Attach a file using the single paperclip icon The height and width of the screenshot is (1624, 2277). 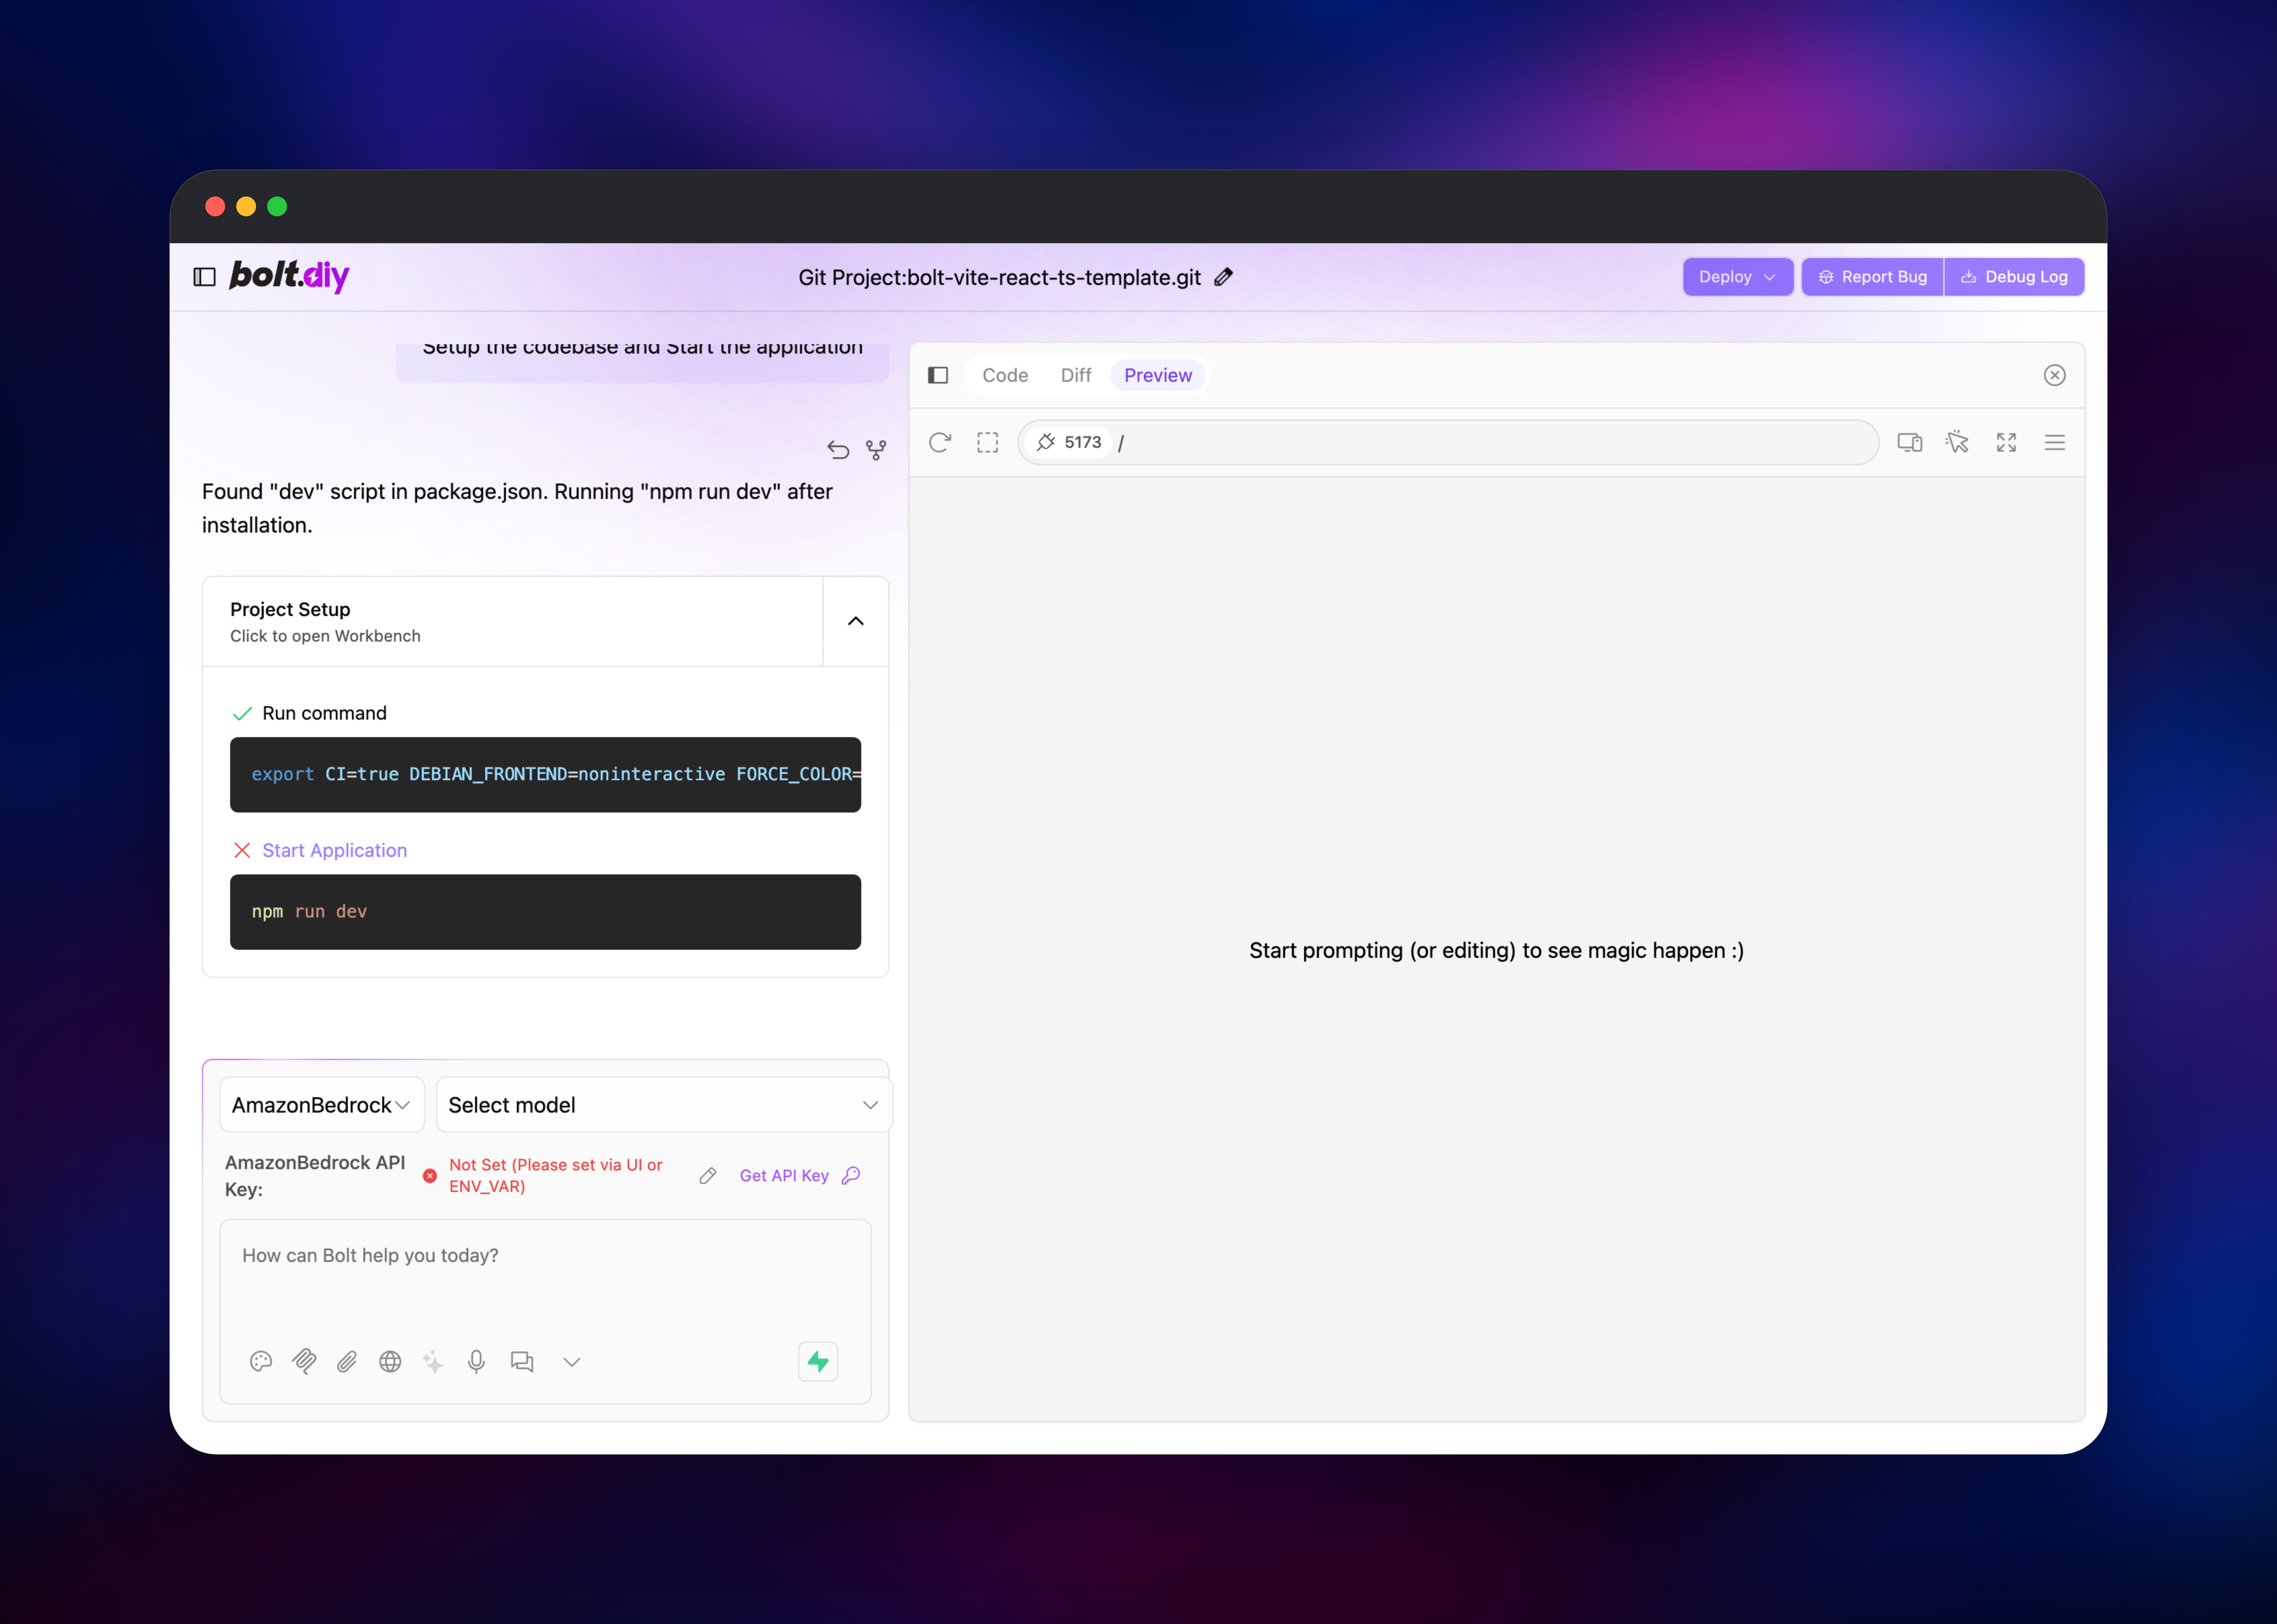pyautogui.click(x=347, y=1362)
